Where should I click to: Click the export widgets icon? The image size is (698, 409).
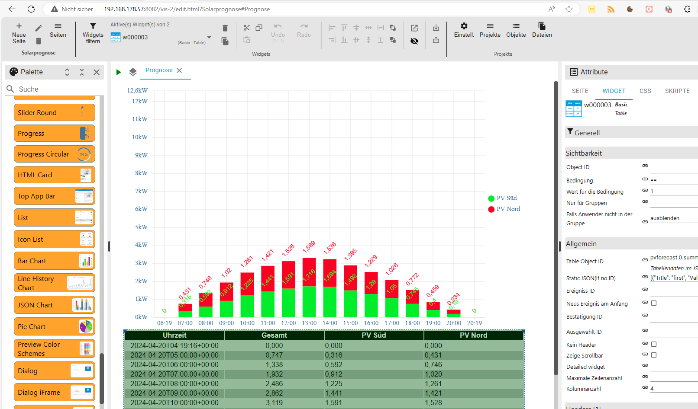coord(436,40)
